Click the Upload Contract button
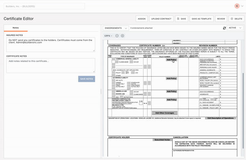This screenshot has width=246, height=160. pyautogui.click(x=161, y=19)
